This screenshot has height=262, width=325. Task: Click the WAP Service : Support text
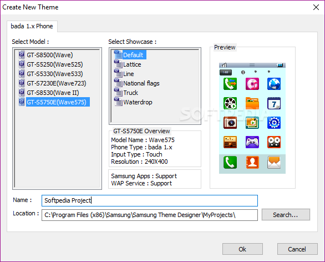(x=141, y=183)
